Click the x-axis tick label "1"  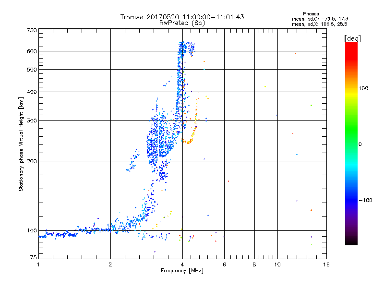coord(38,264)
